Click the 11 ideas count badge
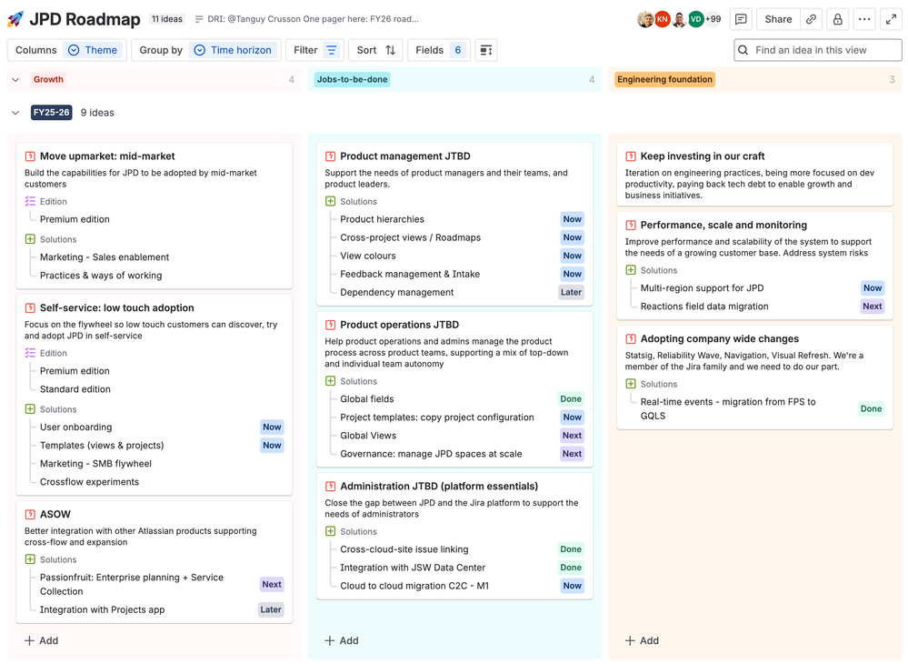Screen dimensions: 908x664 click(x=166, y=19)
